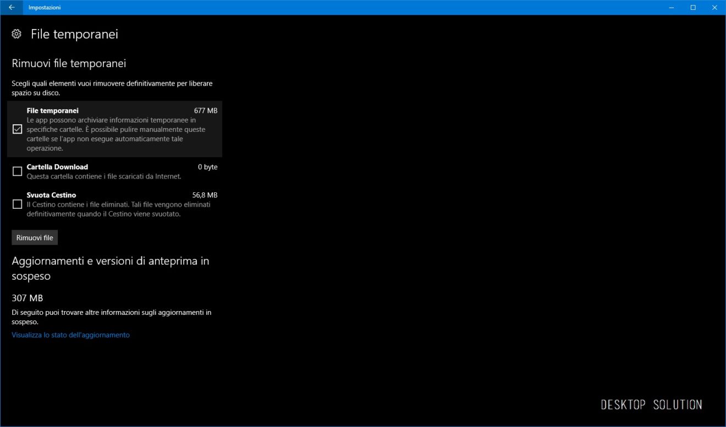
Task: Click the settings gear icon beside File temporanei
Action: click(x=16, y=34)
